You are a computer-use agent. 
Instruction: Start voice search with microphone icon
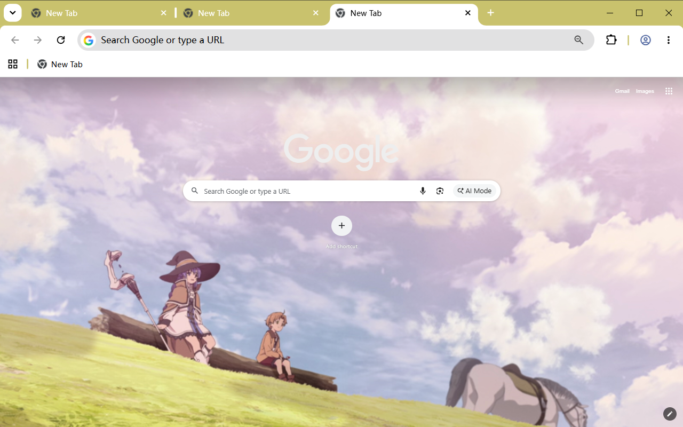423,191
